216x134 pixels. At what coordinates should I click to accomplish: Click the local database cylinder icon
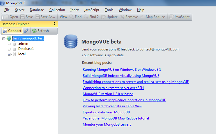pos(15,54)
